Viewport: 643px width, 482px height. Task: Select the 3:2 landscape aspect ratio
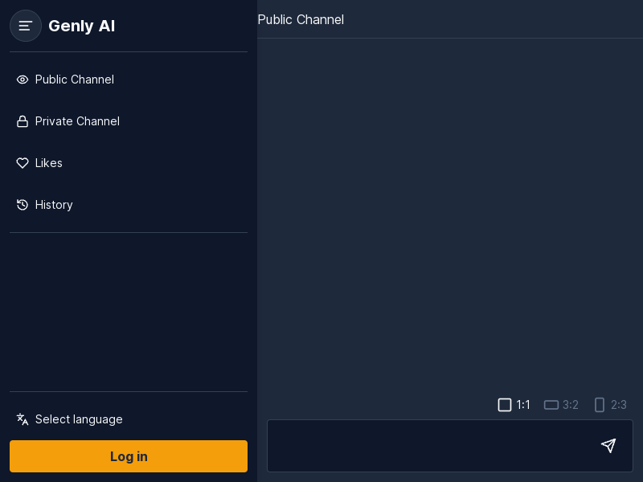561,405
